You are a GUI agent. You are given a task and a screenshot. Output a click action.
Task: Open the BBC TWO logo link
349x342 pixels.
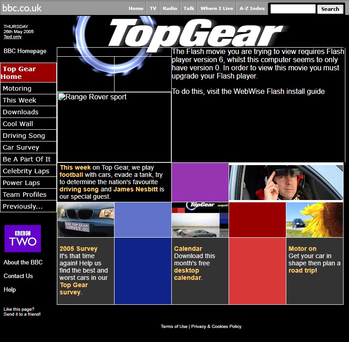(x=23, y=239)
